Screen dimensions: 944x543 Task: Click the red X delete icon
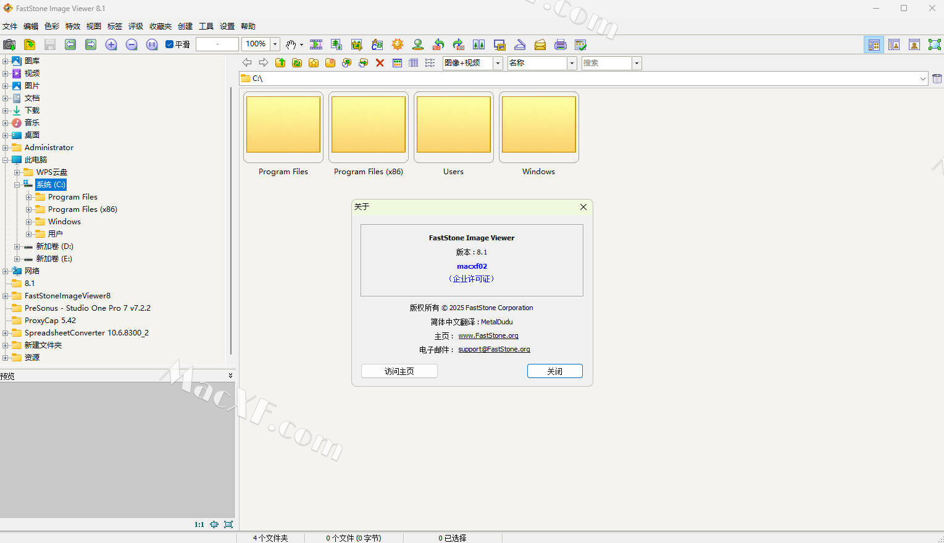click(x=380, y=63)
